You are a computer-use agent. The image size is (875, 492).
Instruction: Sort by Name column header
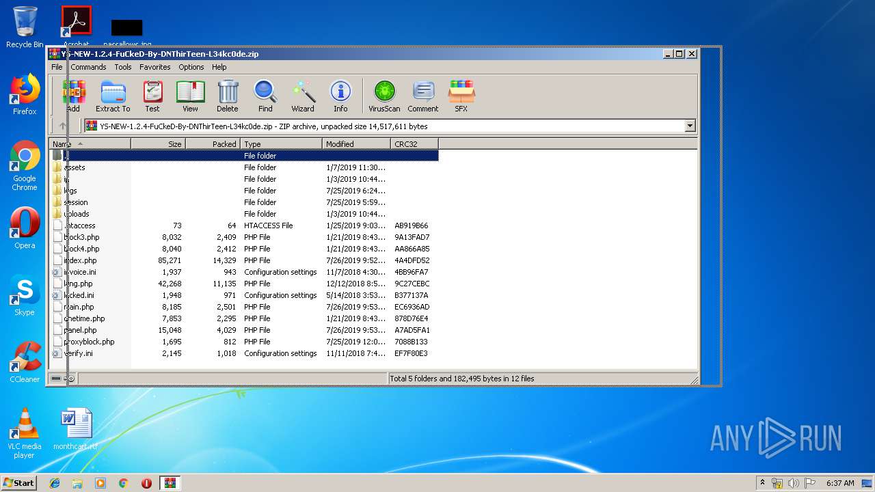(x=90, y=144)
